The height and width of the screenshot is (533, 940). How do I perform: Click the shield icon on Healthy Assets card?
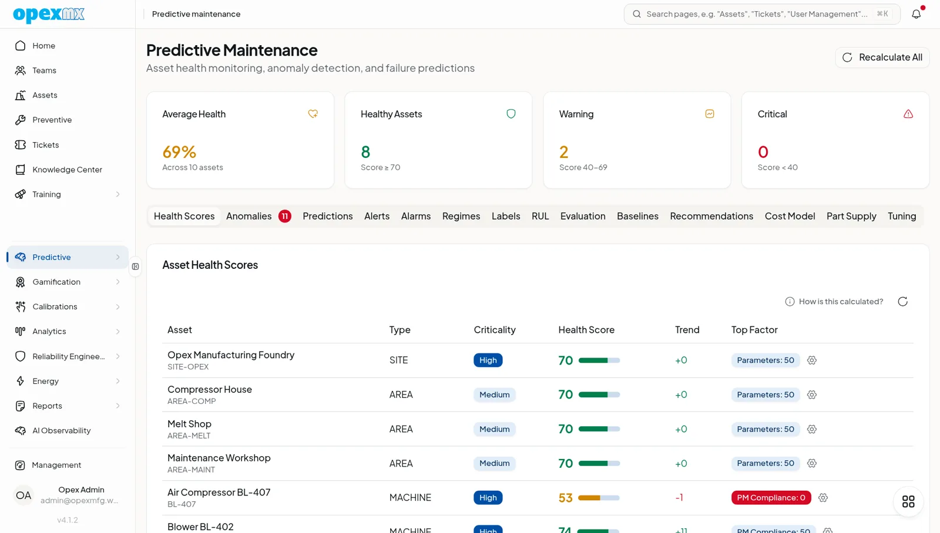click(x=511, y=114)
